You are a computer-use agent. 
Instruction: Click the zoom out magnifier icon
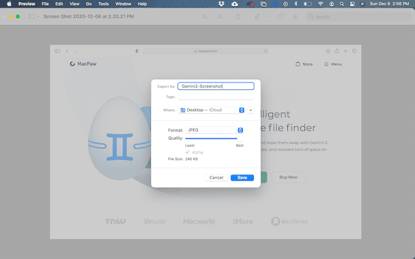(x=205, y=16)
